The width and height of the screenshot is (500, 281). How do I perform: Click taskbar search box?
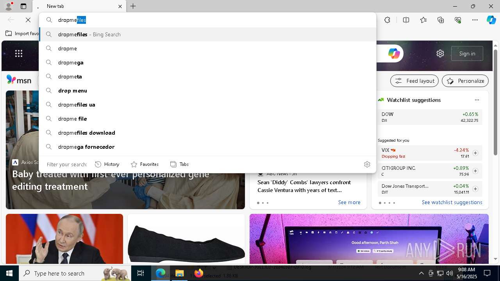(x=75, y=273)
